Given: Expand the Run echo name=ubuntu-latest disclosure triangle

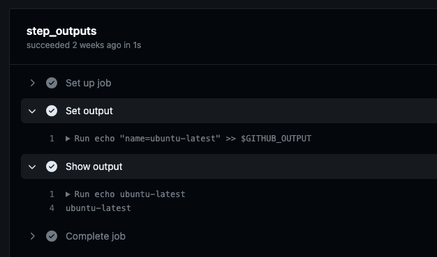Looking at the screenshot, I should (x=68, y=139).
